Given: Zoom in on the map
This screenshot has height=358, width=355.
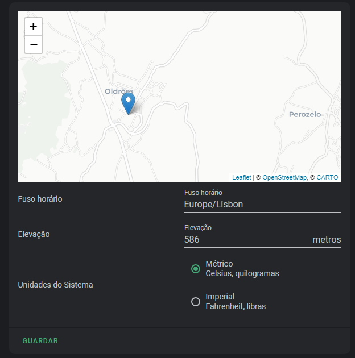Looking at the screenshot, I should point(34,27).
